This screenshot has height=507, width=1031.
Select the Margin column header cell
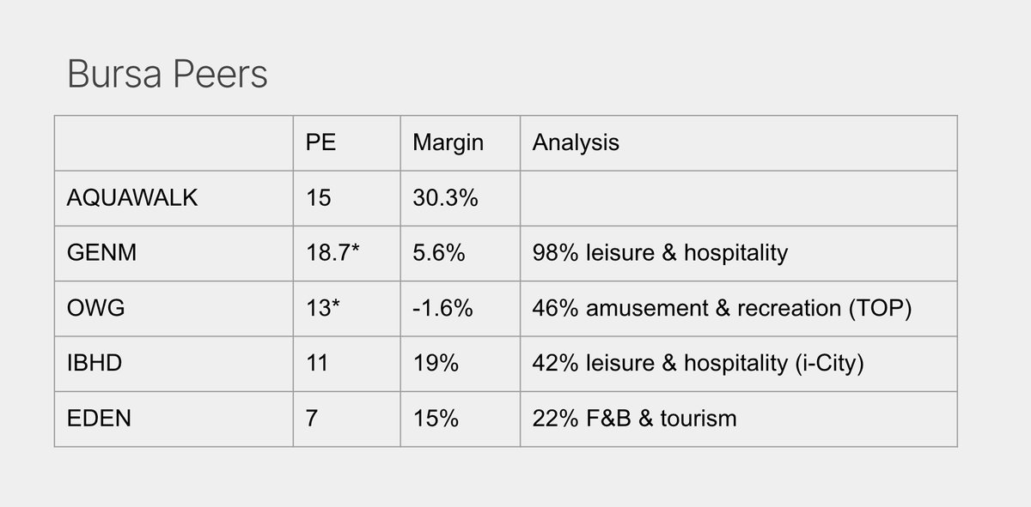pos(448,142)
